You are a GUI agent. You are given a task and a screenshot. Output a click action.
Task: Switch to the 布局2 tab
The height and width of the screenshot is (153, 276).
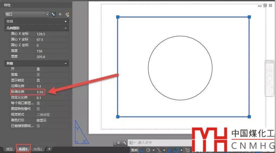point(38,149)
